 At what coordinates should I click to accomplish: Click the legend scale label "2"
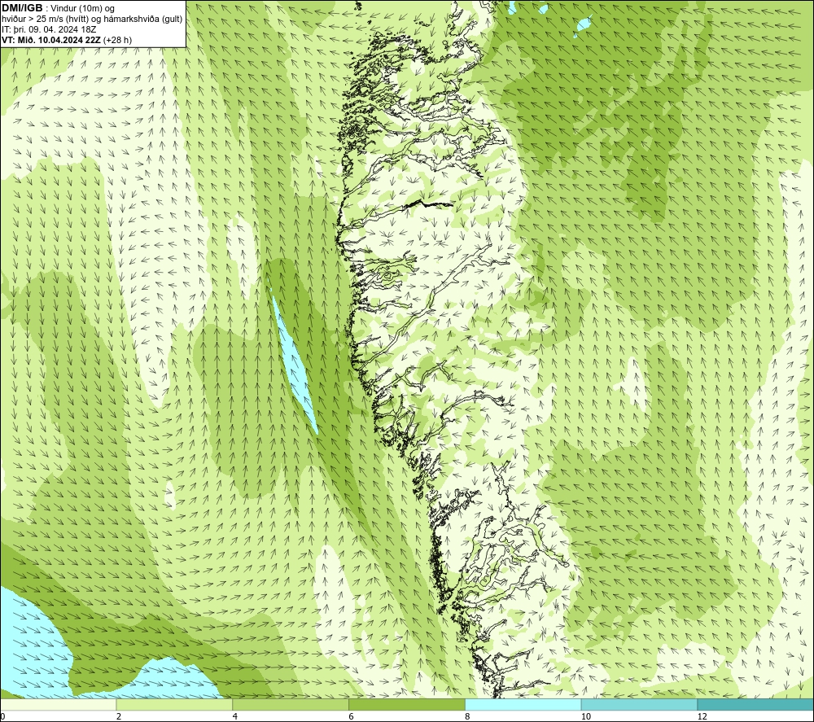(x=119, y=716)
